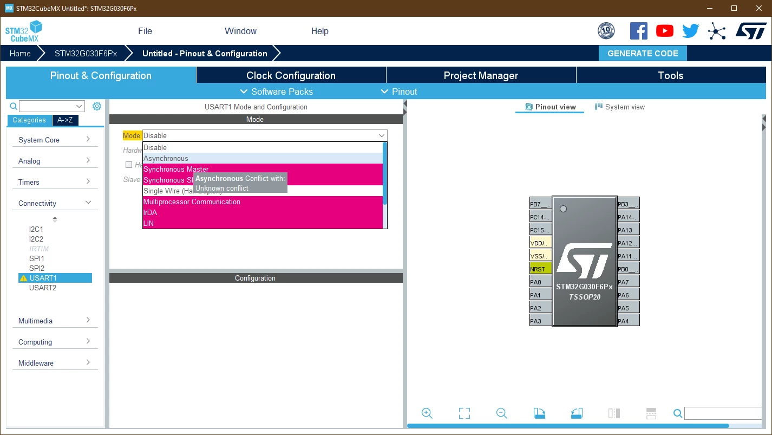
Task: Select the Categories tab
Action: (29, 120)
